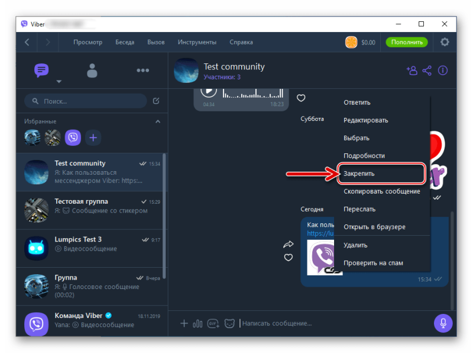
Task: Expand the chats filter dropdown arrow
Action: pyautogui.click(x=59, y=82)
